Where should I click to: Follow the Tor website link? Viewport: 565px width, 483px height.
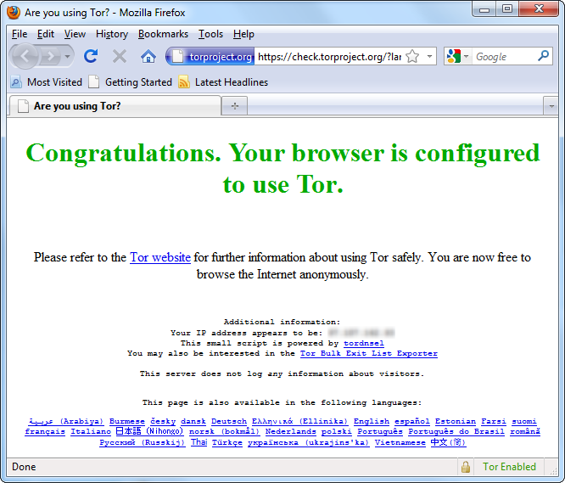(x=160, y=257)
